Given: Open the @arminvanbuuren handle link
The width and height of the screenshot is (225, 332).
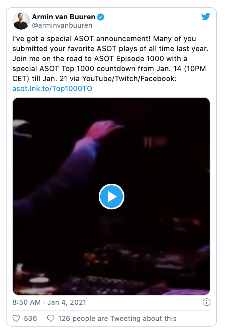Looking at the screenshot, I should click(62, 25).
